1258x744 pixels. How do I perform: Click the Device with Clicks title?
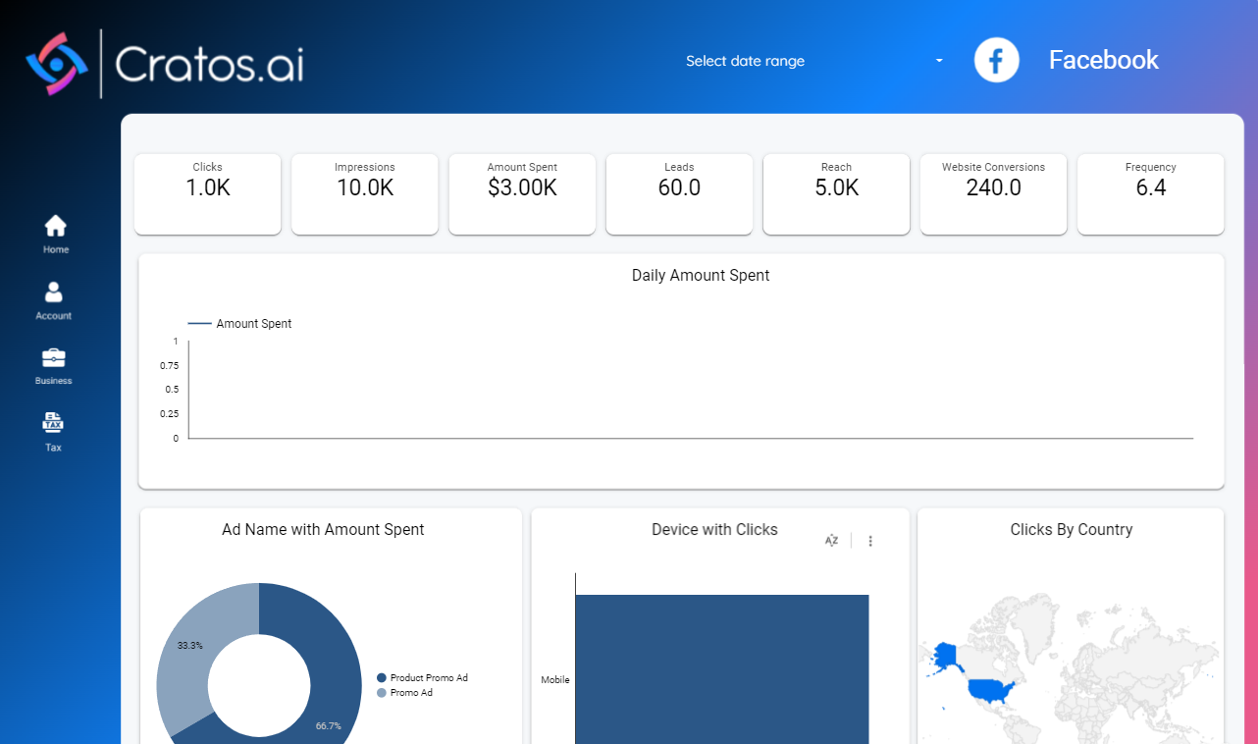(x=714, y=530)
